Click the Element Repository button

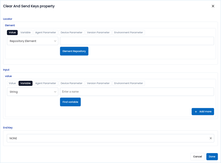click(74, 51)
